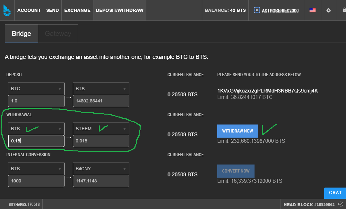Change language via US flag icon
346x209 pixels.
pyautogui.click(x=313, y=10)
